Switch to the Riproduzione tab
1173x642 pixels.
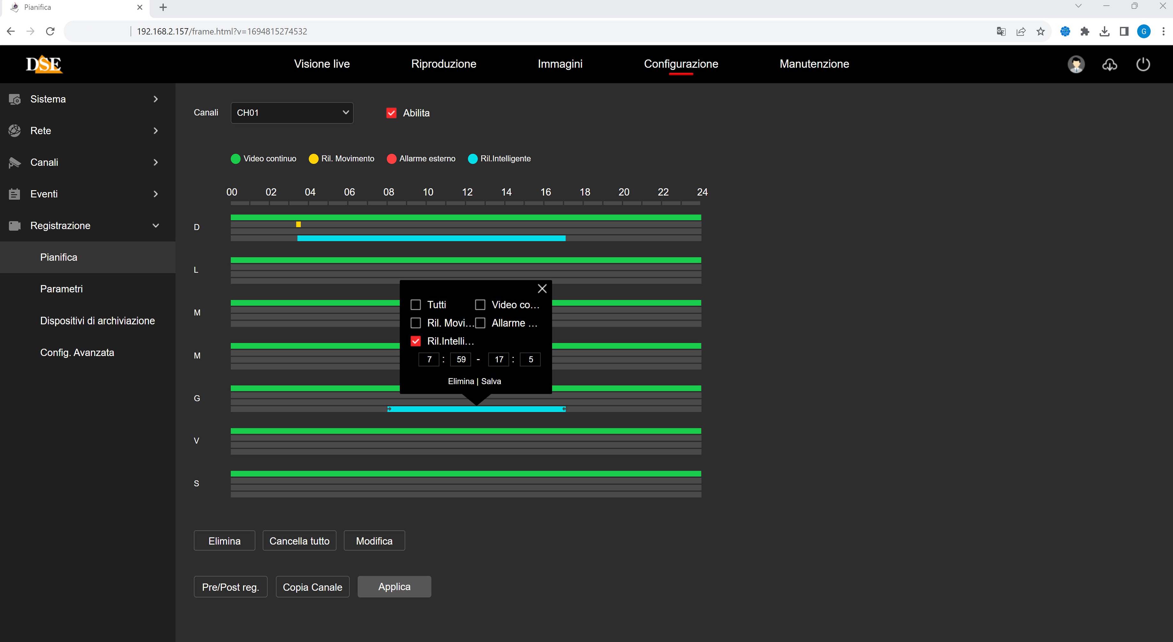coord(443,64)
